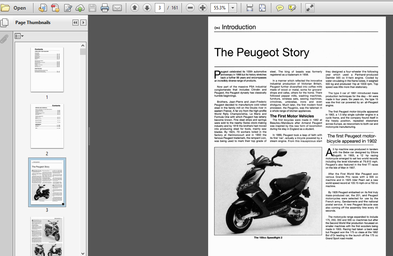Zoom out with the minus button
The width and height of the screenshot is (393, 256).
[190, 8]
